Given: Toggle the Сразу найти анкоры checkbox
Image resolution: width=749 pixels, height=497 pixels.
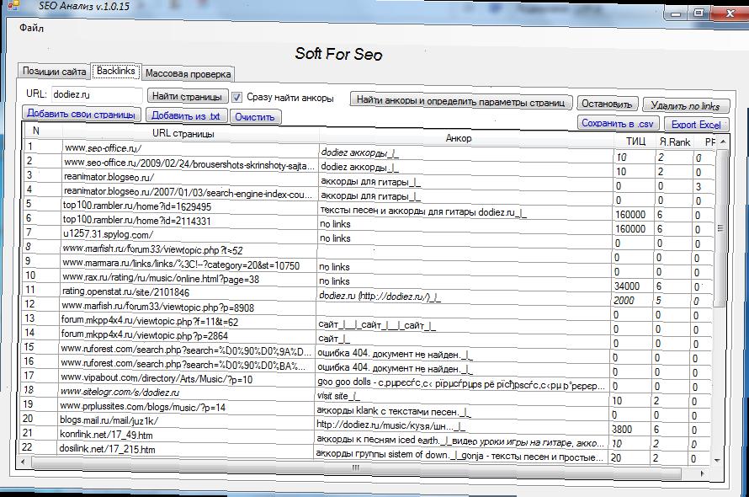Looking at the screenshot, I should [237, 98].
